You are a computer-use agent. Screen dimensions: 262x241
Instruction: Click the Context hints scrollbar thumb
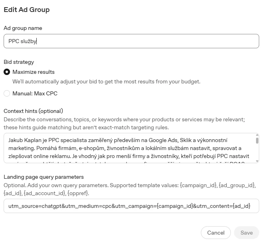pos(257,140)
